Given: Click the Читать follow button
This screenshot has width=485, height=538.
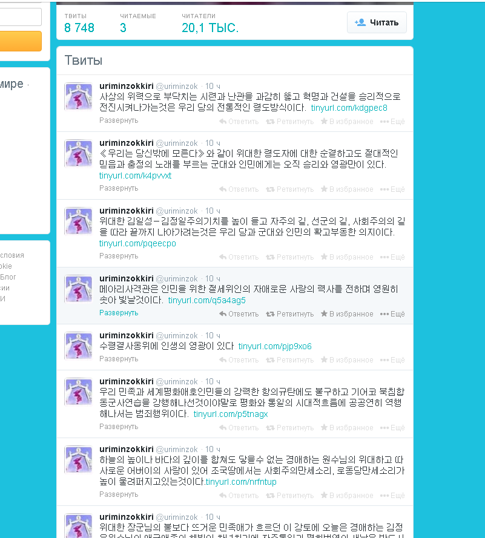Looking at the screenshot, I should tap(377, 22).
